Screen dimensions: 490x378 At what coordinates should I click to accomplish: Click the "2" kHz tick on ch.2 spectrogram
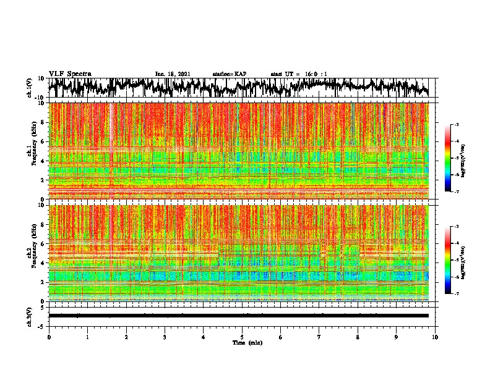43,282
